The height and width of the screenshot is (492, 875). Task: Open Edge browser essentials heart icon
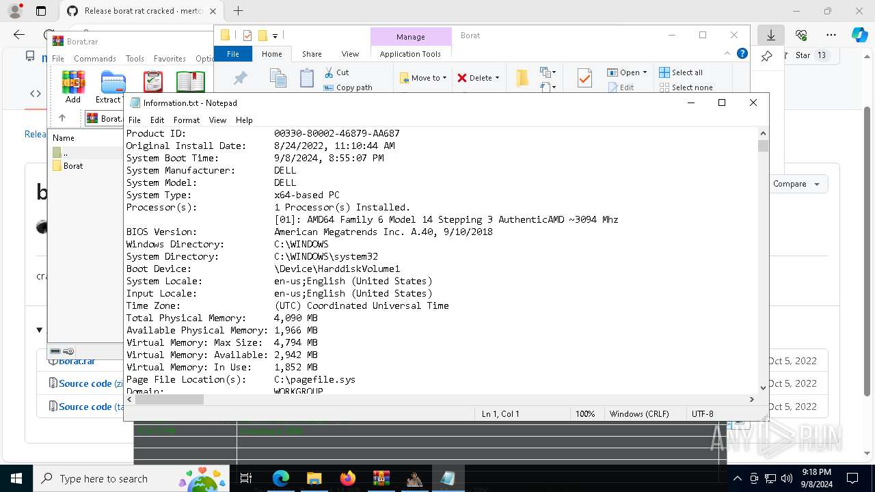click(x=801, y=35)
